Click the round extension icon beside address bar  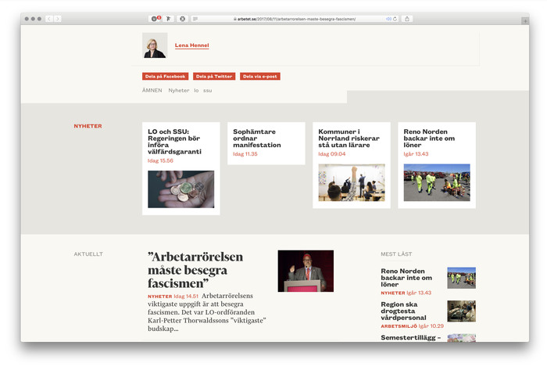click(x=182, y=19)
